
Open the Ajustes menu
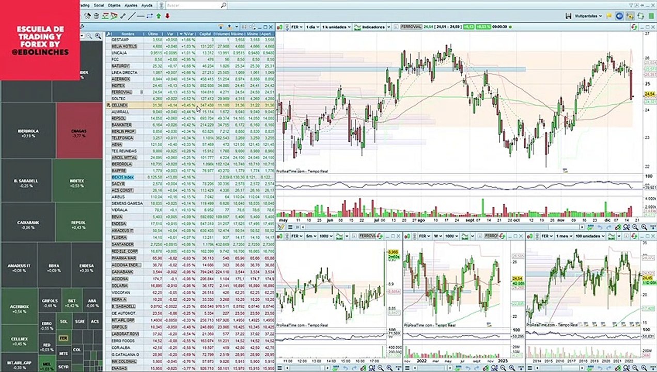[131, 6]
